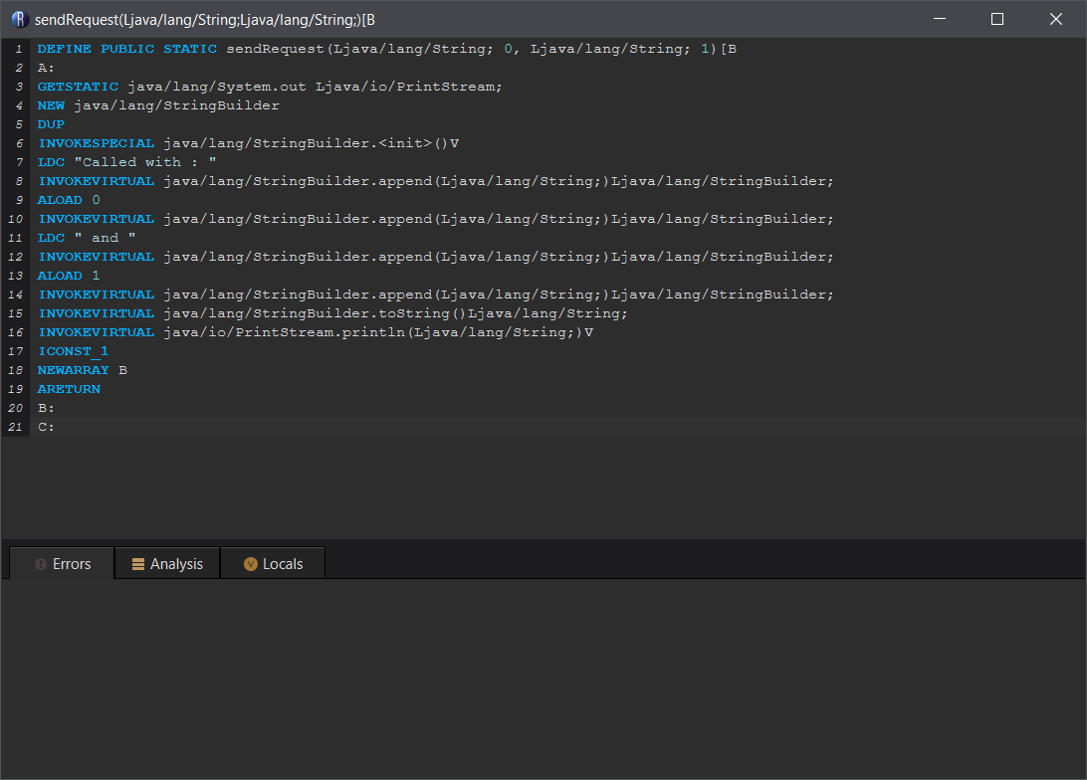Click the list icon on the Analysis tab
The image size is (1087, 780).
click(137, 563)
